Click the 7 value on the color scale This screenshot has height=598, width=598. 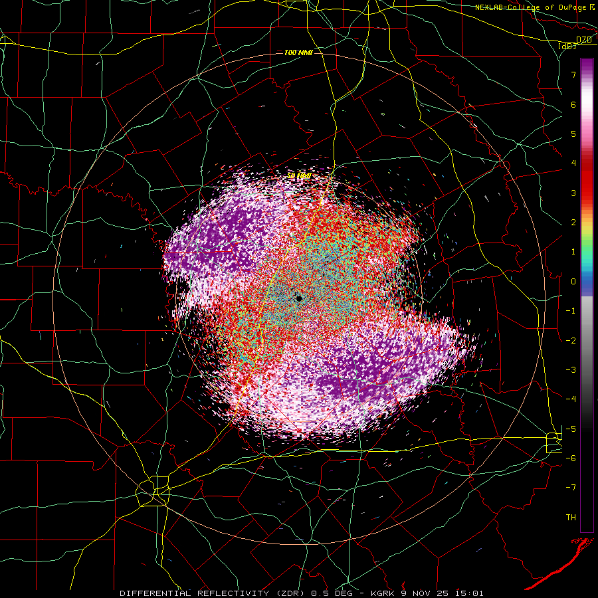[x=573, y=74]
